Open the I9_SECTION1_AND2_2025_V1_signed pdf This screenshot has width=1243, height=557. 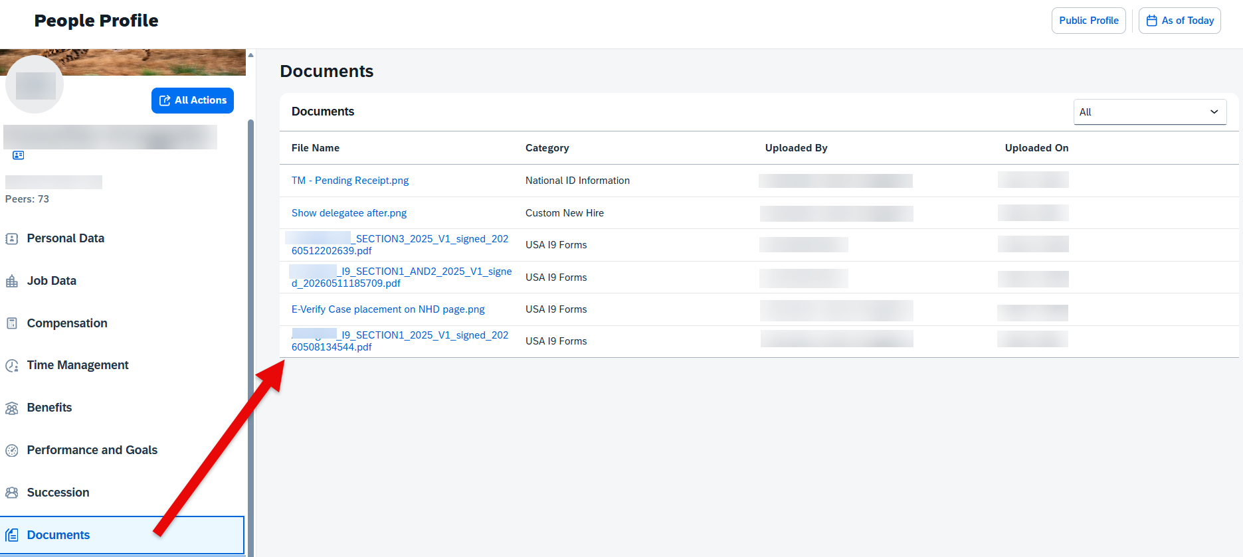(401, 278)
